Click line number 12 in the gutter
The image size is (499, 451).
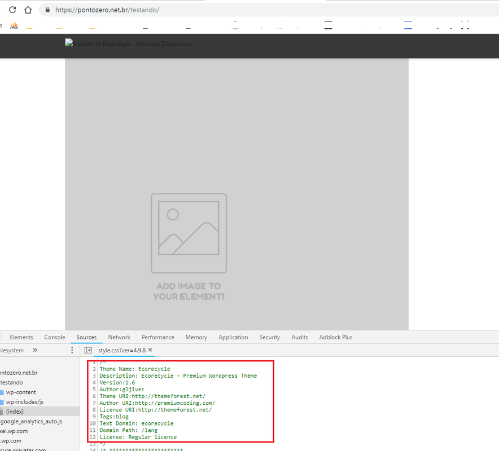tap(92, 437)
